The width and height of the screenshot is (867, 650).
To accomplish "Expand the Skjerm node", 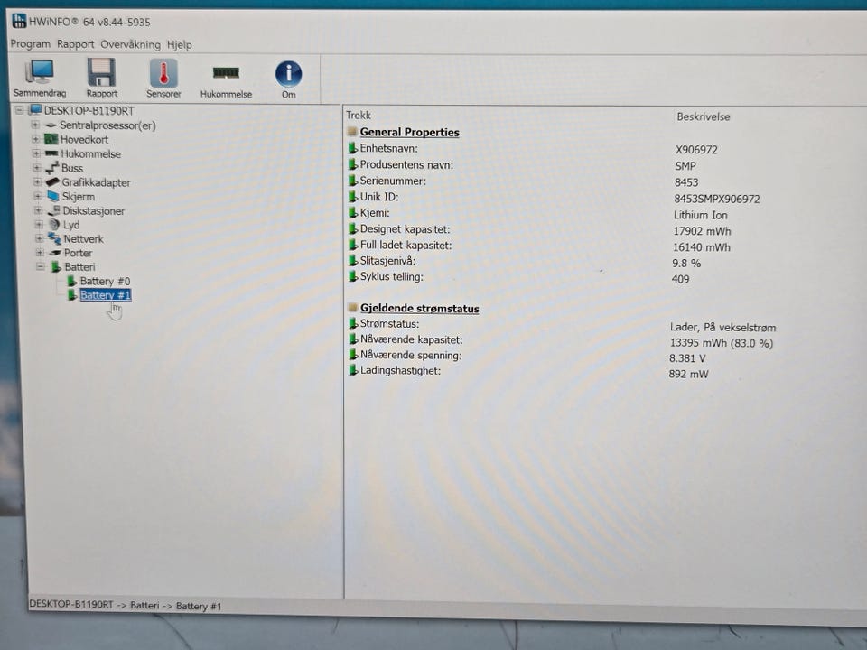I will 38,196.
